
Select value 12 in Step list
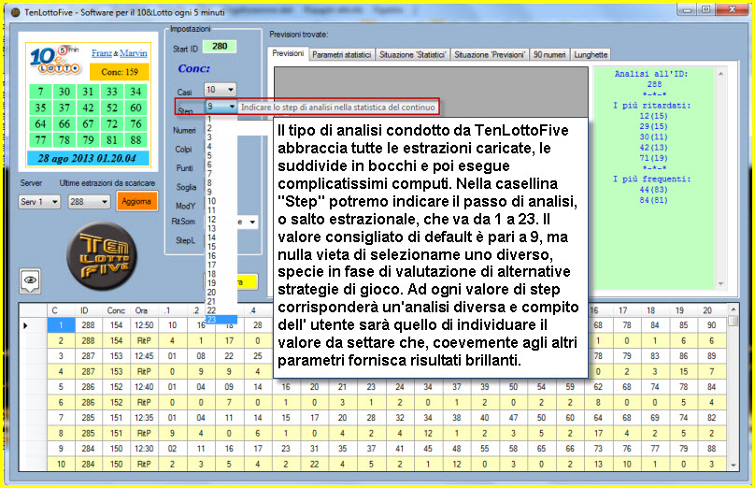(221, 219)
